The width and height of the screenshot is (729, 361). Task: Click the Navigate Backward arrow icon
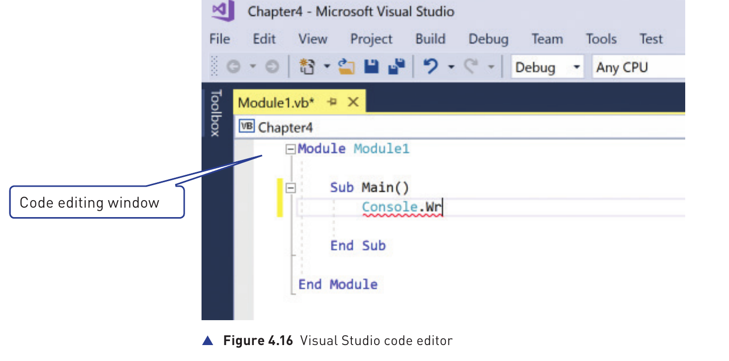point(233,67)
